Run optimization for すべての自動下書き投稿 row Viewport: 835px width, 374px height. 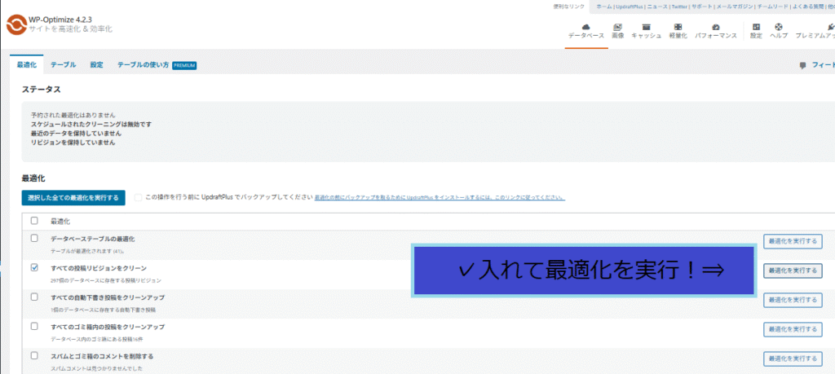pos(793,300)
